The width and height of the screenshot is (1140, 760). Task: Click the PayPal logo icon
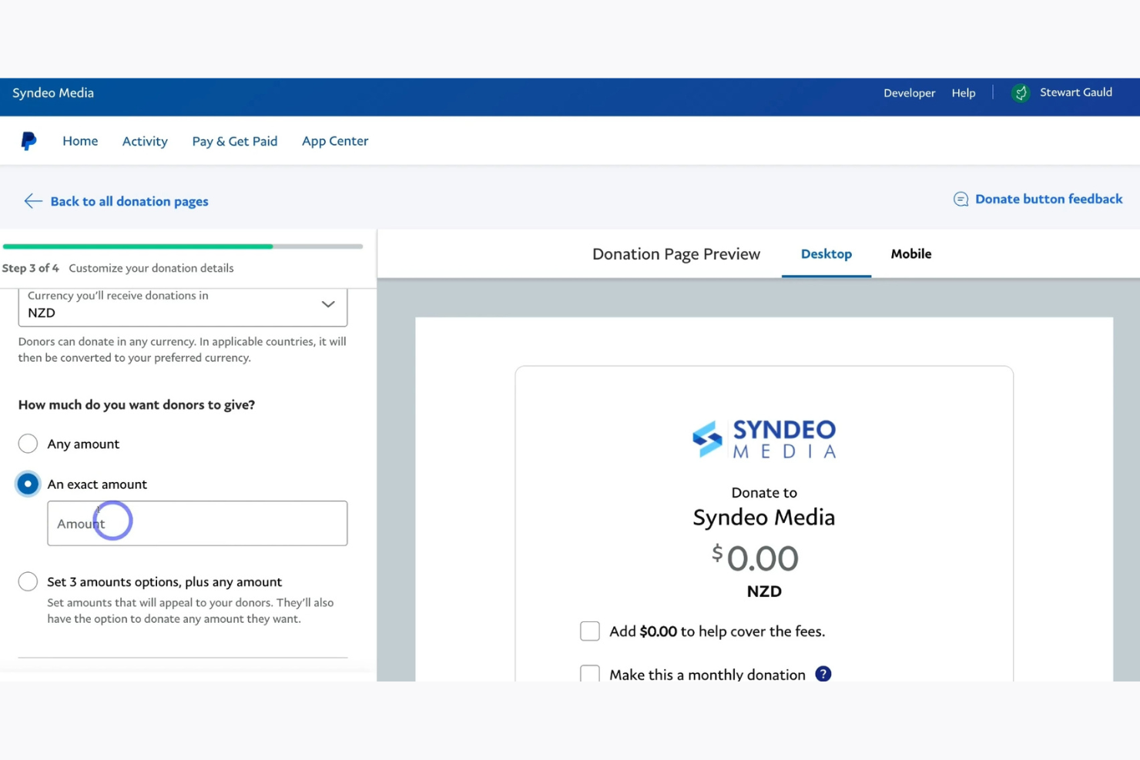[28, 141]
